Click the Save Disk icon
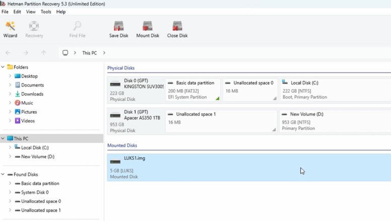Viewport: 391px width, 221px height. tap(119, 26)
